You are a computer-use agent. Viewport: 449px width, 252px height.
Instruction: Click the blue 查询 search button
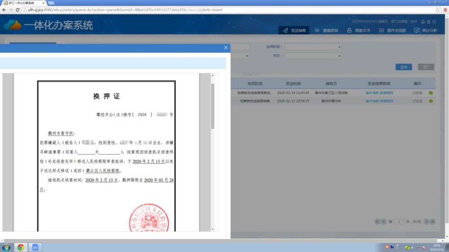tap(404, 67)
